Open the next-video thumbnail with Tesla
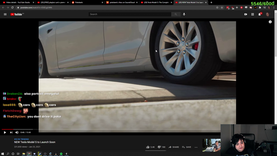 [x=212, y=145]
